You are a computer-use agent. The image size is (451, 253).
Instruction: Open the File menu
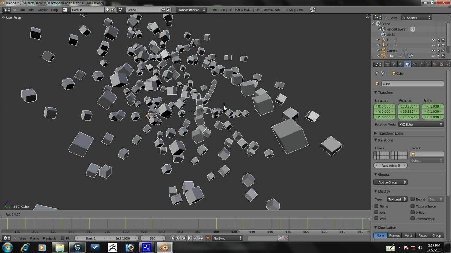click(x=22, y=10)
